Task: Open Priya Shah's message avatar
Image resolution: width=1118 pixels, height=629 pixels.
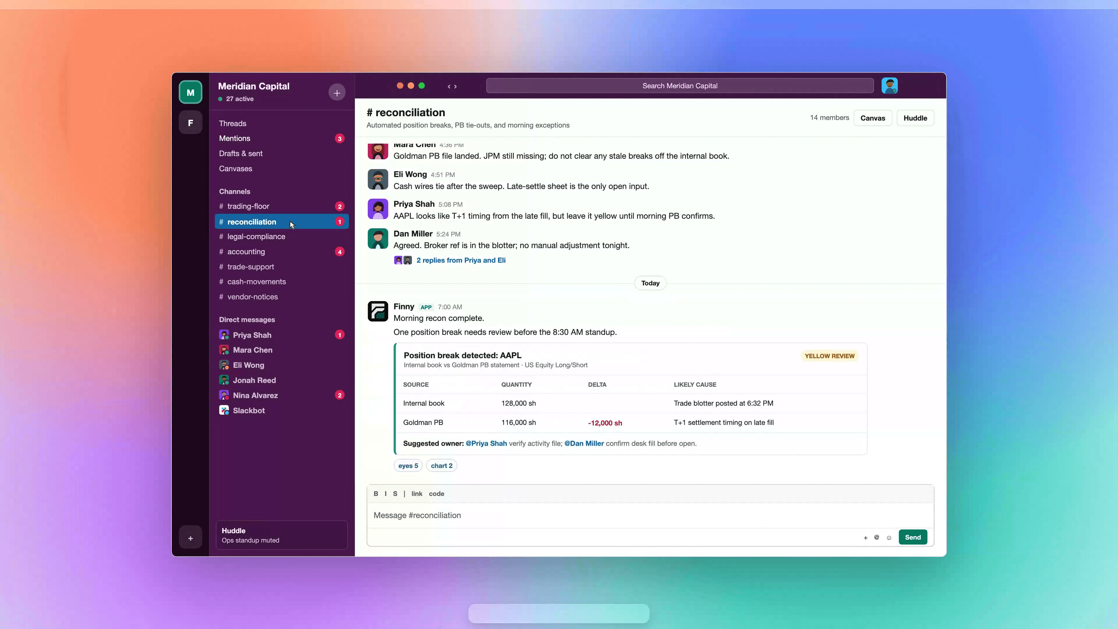Action: tap(378, 209)
